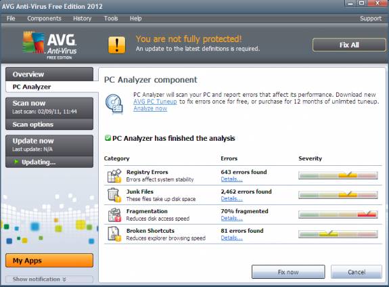Click the Fix now button
The image size is (389, 287).
[288, 272]
